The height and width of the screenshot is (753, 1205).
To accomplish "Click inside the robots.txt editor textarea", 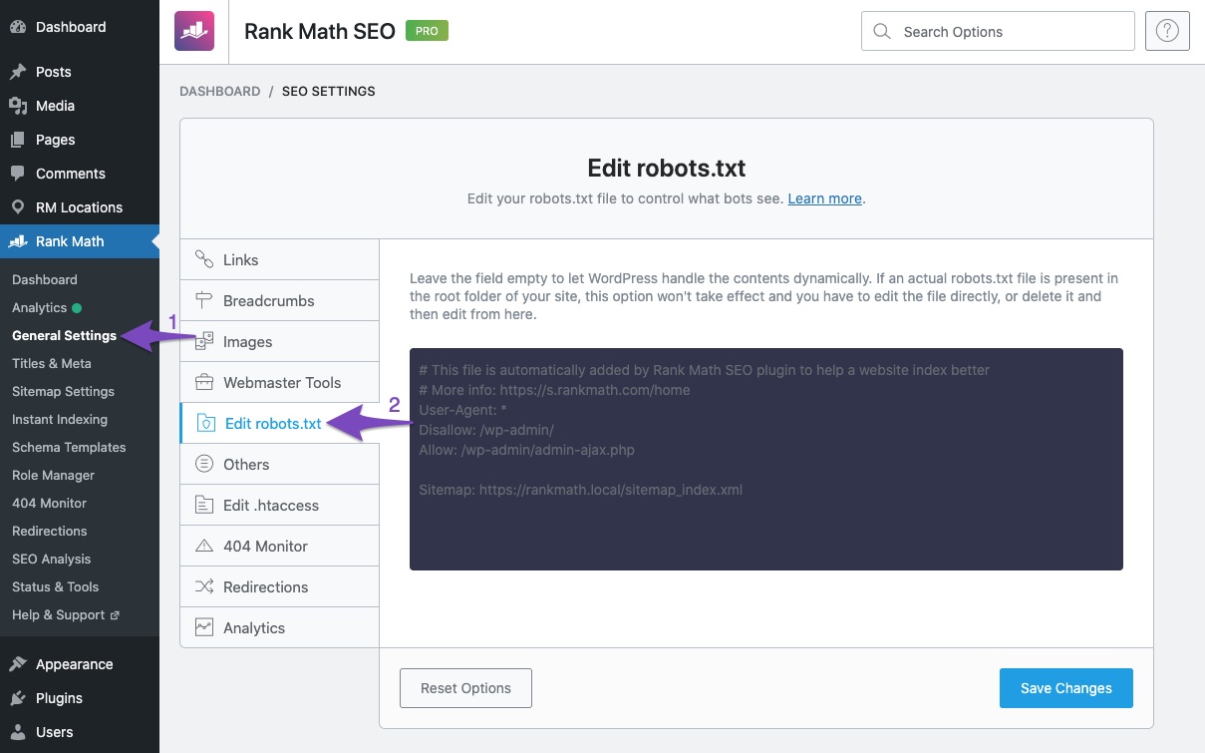I will [x=766, y=459].
